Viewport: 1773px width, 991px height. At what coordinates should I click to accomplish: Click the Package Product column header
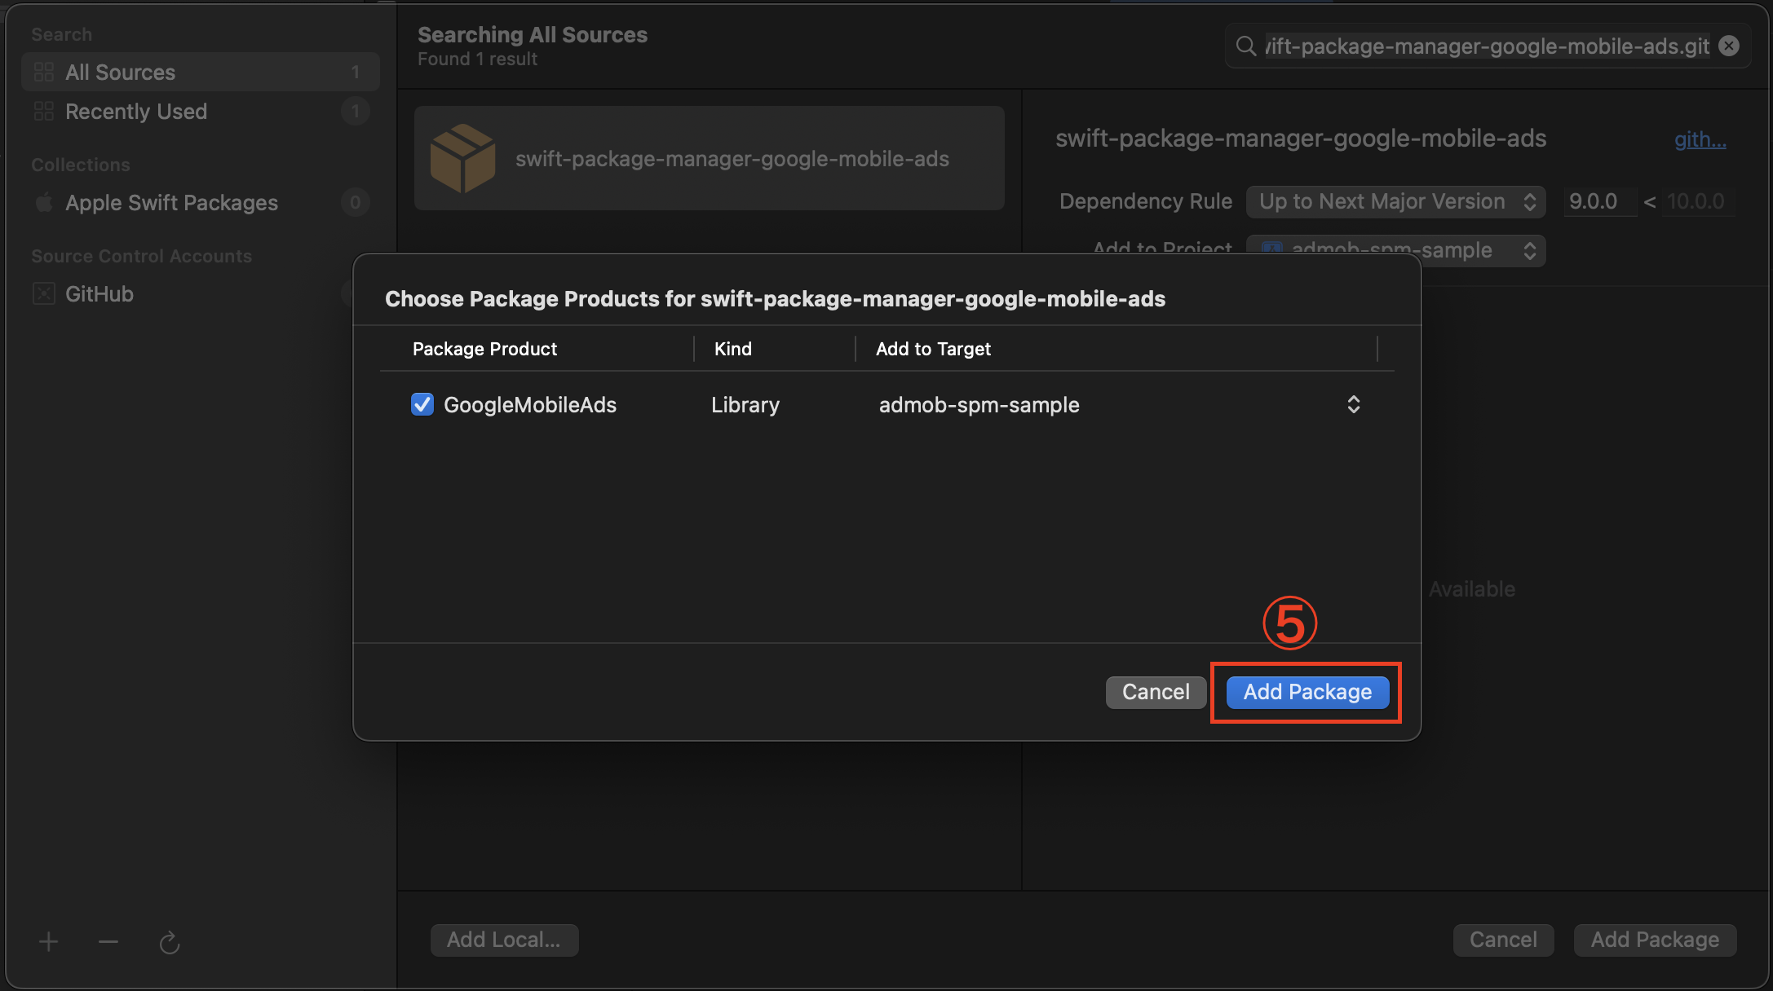pos(484,349)
